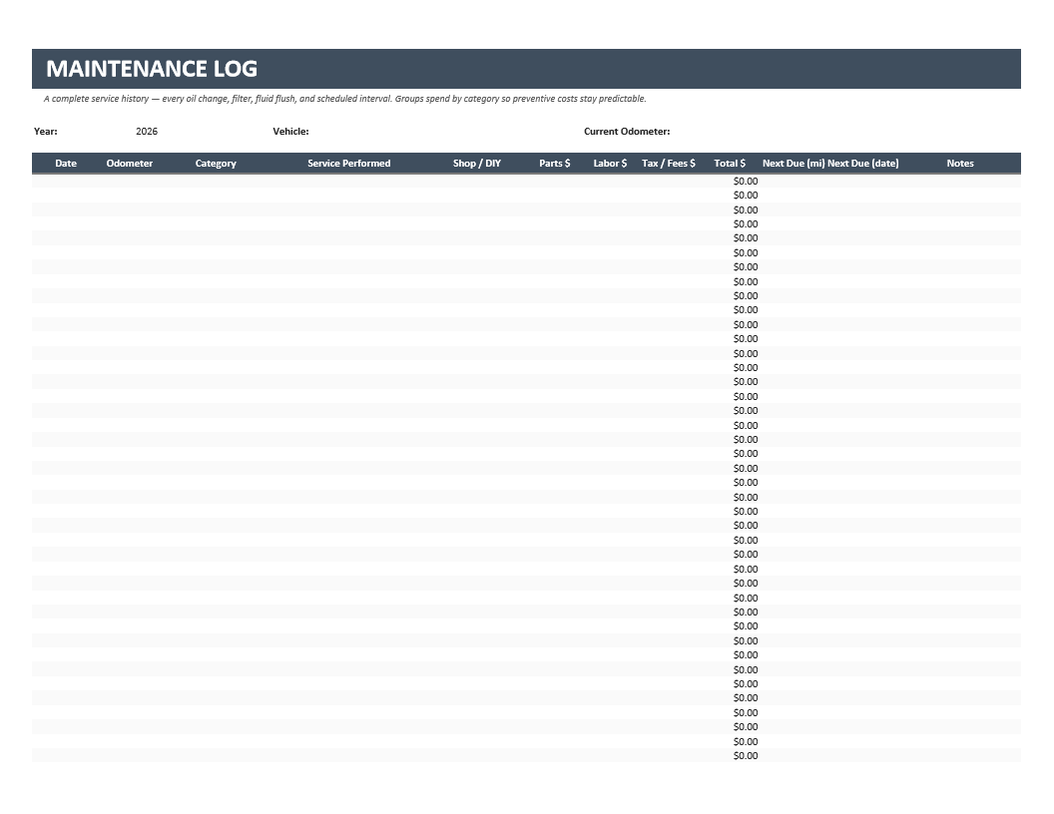Select the first $0.00 total cell

coord(746,182)
